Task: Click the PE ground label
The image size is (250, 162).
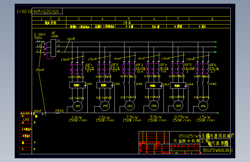Action: click(62, 111)
